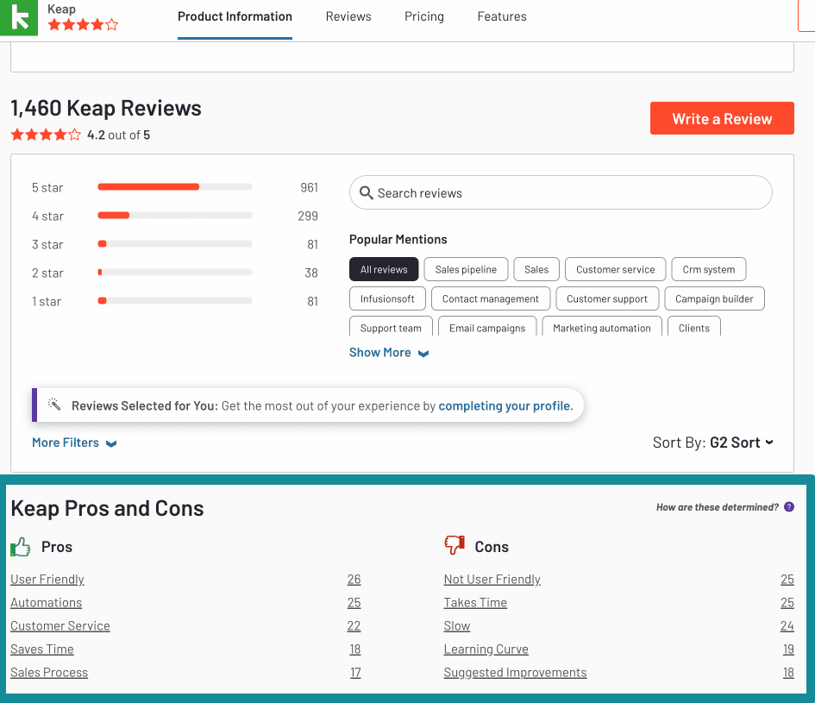Open the Automations pro link
Viewport: 815px width, 703px height.
click(x=47, y=603)
